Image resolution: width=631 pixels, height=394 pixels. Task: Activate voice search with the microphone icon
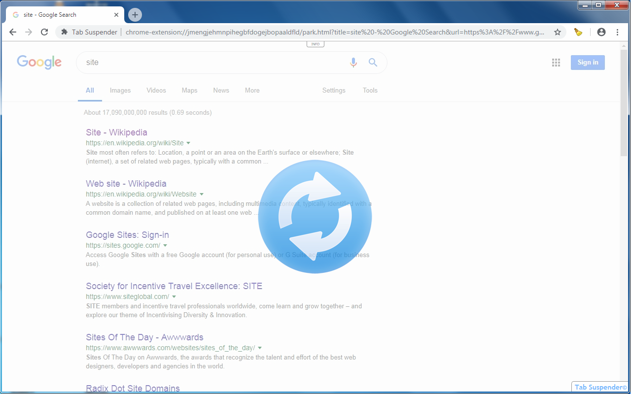353,63
